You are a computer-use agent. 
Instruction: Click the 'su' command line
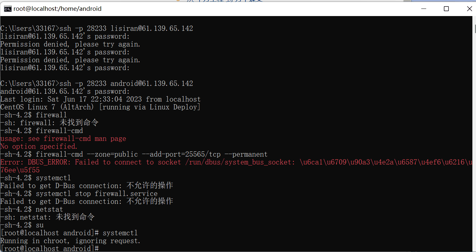click(40, 225)
